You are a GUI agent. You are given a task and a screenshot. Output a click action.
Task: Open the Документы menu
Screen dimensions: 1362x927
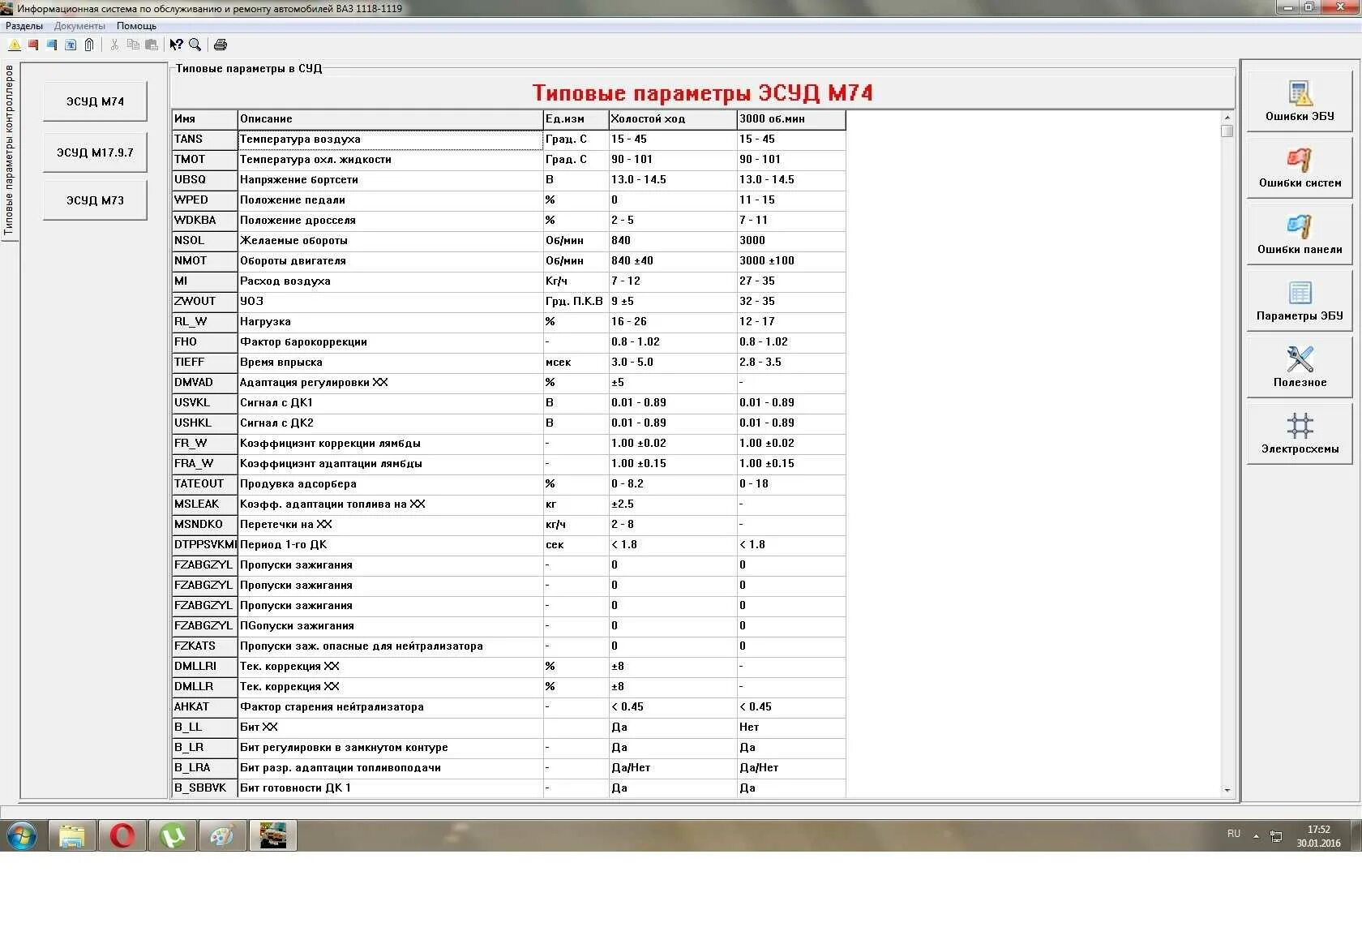[x=79, y=26]
